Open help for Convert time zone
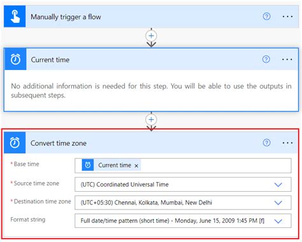The image size is (302, 242). click(266, 143)
